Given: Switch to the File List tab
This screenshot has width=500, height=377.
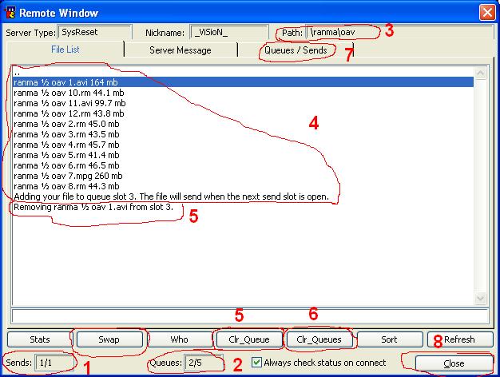Looking at the screenshot, I should point(65,50).
